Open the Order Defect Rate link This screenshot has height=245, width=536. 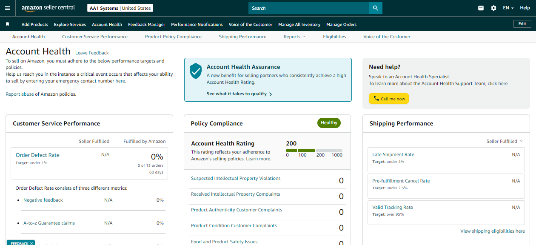[37, 155]
